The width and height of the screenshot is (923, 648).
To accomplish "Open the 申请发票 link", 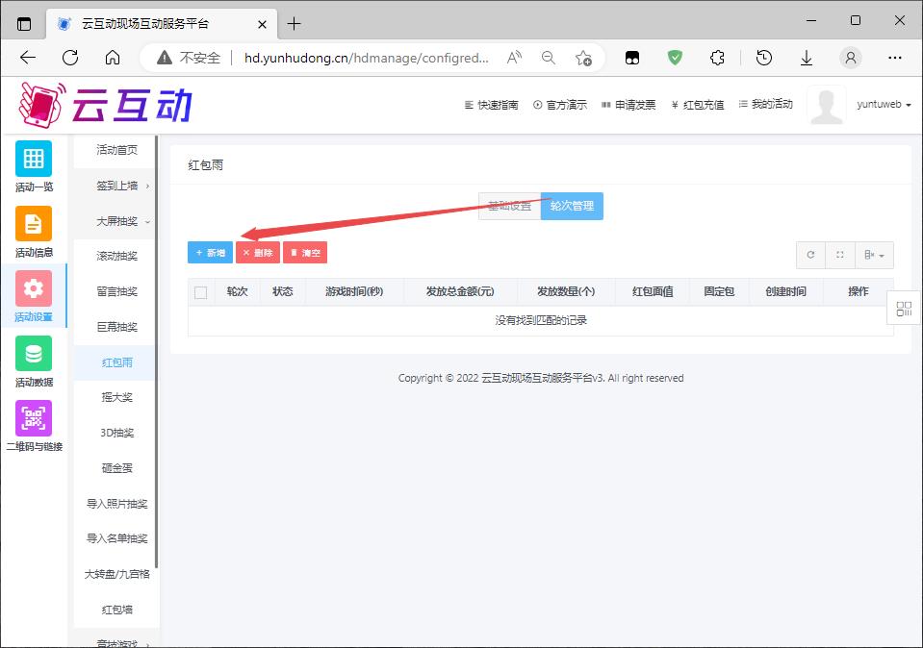I will (x=628, y=105).
